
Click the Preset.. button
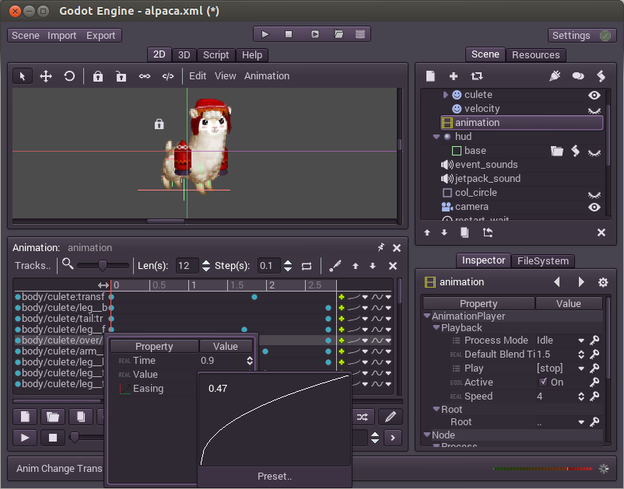coord(275,477)
